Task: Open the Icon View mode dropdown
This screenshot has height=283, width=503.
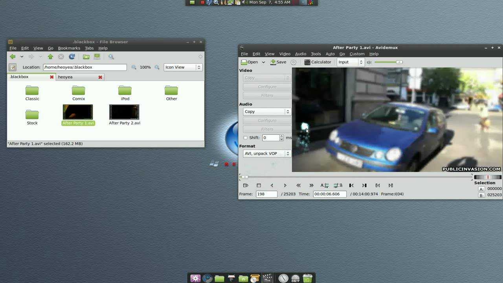Action: 183,67
